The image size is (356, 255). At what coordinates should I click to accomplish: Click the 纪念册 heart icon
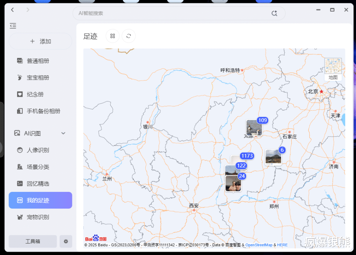[20, 94]
